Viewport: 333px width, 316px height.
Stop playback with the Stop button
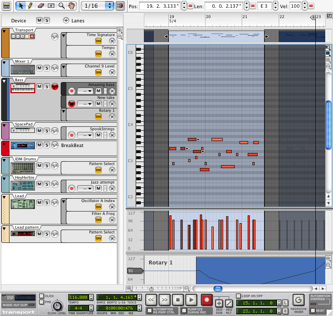pyautogui.click(x=178, y=300)
